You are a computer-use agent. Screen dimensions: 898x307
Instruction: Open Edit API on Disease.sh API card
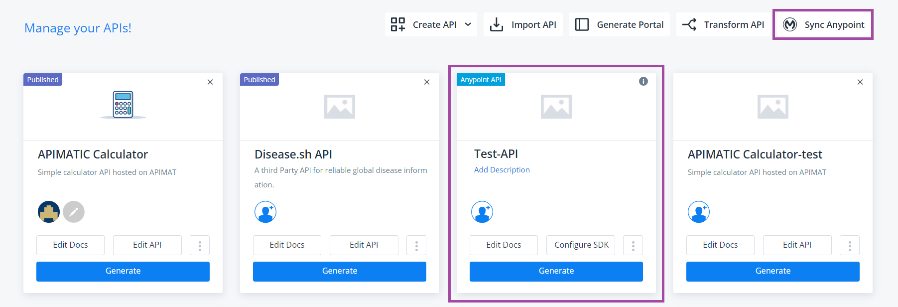pyautogui.click(x=364, y=245)
